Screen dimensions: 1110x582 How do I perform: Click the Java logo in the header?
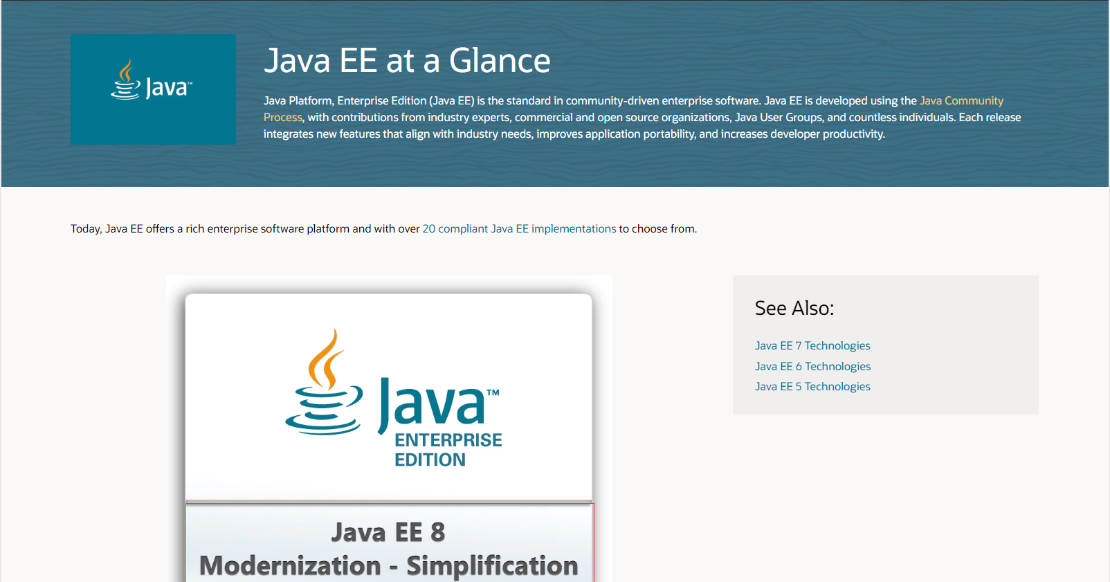tap(153, 89)
